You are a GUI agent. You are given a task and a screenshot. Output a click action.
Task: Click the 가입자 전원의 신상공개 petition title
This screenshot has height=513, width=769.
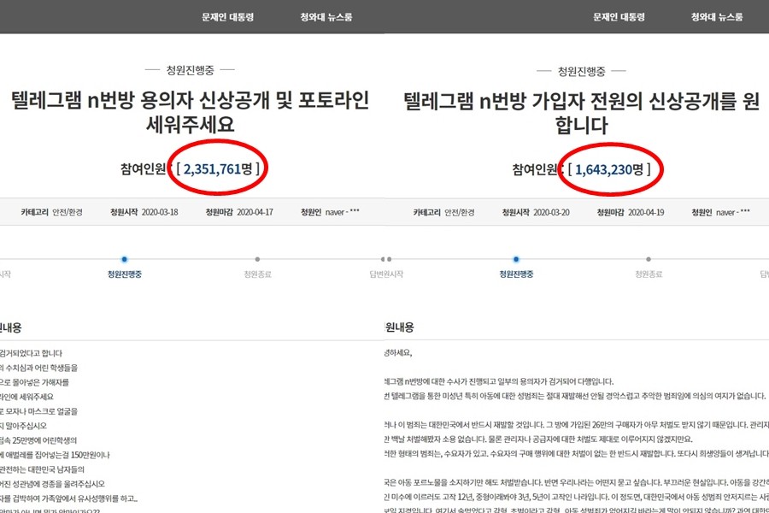click(582, 113)
